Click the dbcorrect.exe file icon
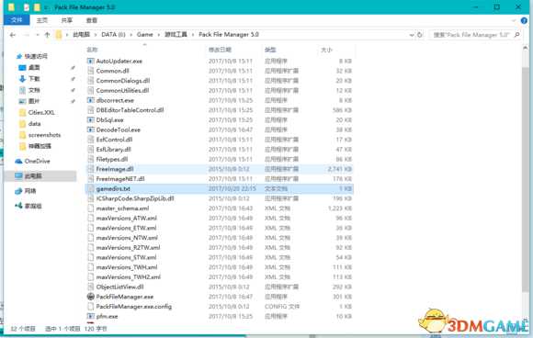The width and height of the screenshot is (533, 338). coord(90,100)
